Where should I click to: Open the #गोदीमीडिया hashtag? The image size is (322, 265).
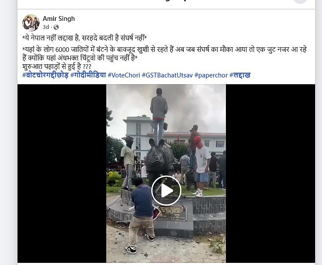[x=88, y=75]
